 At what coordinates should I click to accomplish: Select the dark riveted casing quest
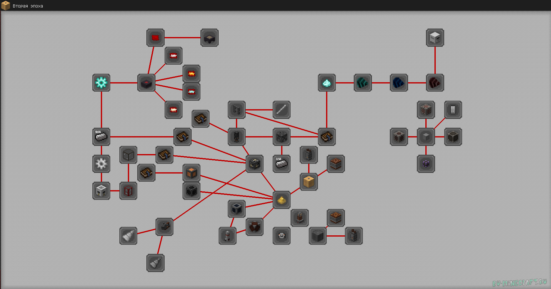tap(399, 137)
